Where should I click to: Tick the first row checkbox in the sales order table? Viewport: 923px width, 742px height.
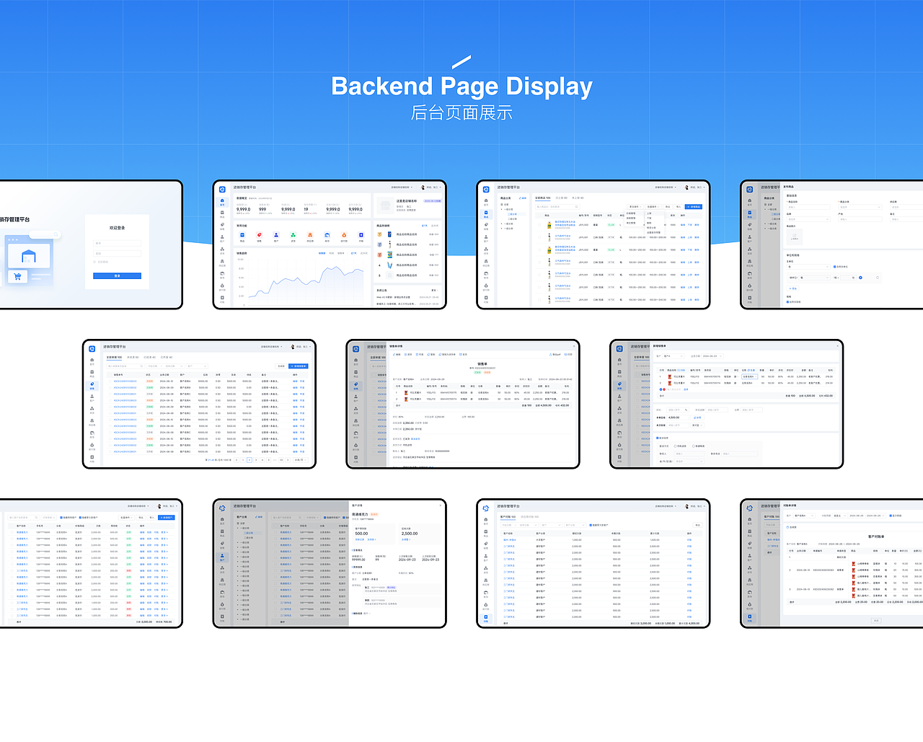[110, 381]
